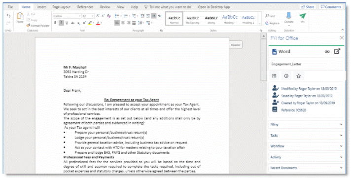Click the Paste clipboard icon
Viewport: 354px width, 179px height.
tap(20, 16)
